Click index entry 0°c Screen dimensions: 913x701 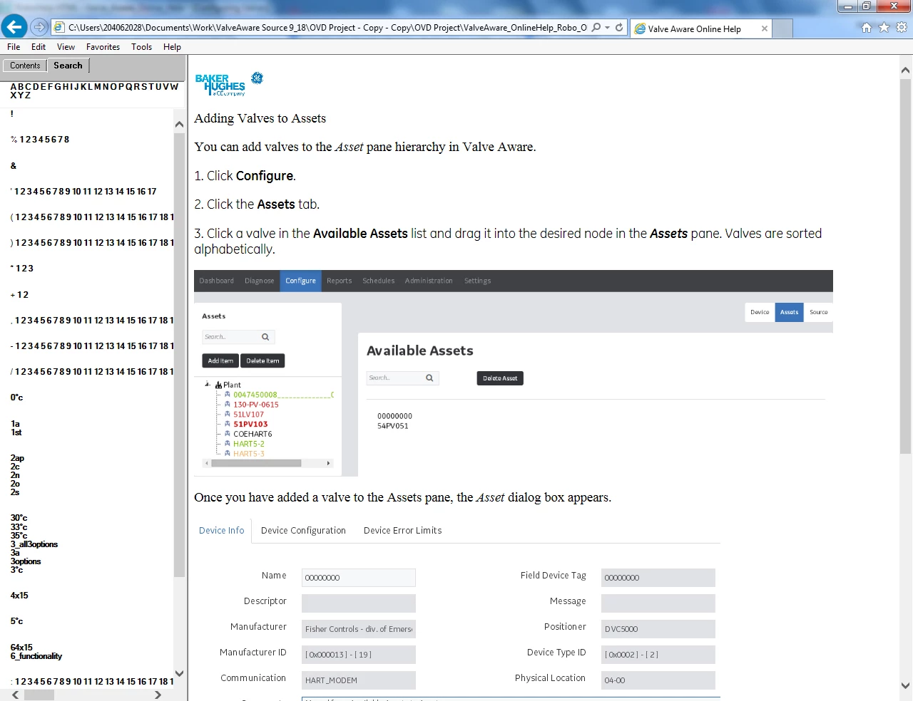(16, 398)
